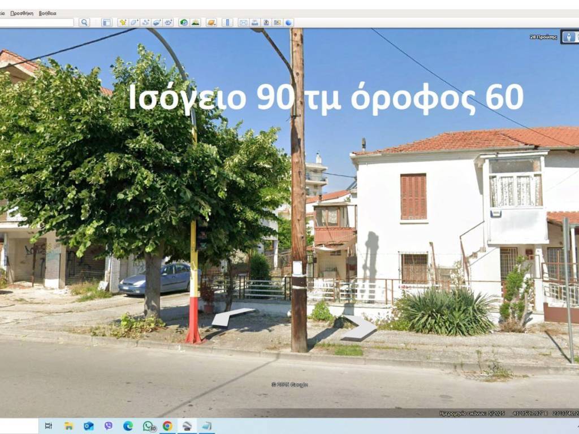Click the print icon in toolbar
Image resolution: width=579 pixels, height=434 pixels.
254,23
